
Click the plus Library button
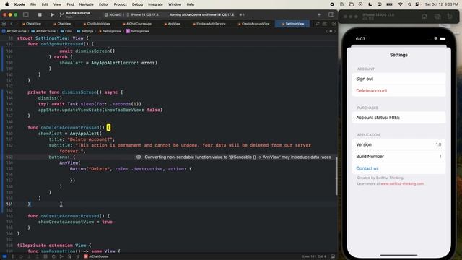point(319,14)
